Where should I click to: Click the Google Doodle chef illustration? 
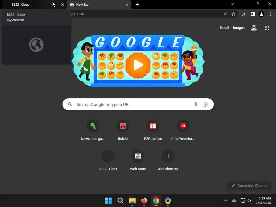click(86, 61)
